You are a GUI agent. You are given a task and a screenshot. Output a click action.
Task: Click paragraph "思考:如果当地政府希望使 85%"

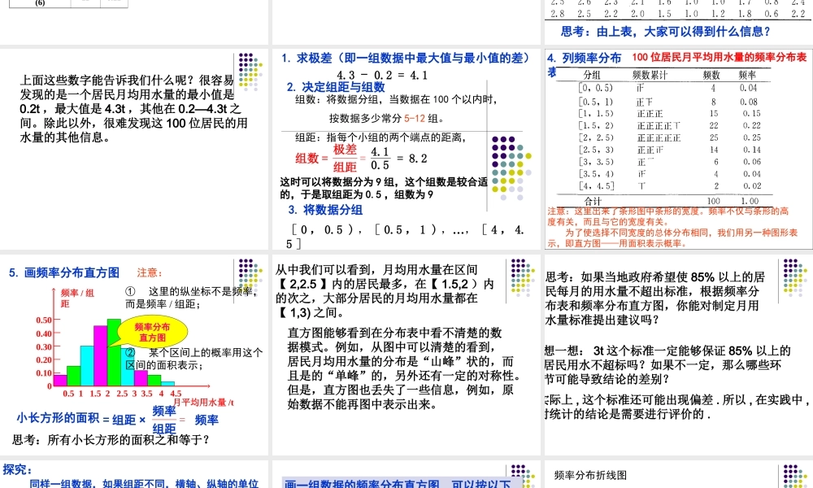[654, 298]
